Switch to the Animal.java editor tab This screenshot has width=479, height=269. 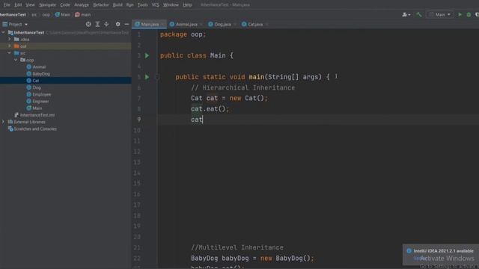click(x=186, y=24)
